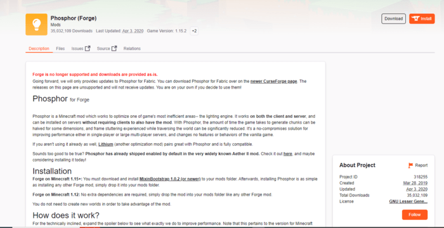Click the orange Report flag icon

point(410,165)
